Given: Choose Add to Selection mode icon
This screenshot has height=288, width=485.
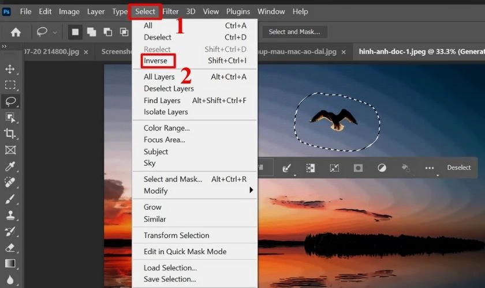Looking at the screenshot, I should pyautogui.click(x=92, y=32).
